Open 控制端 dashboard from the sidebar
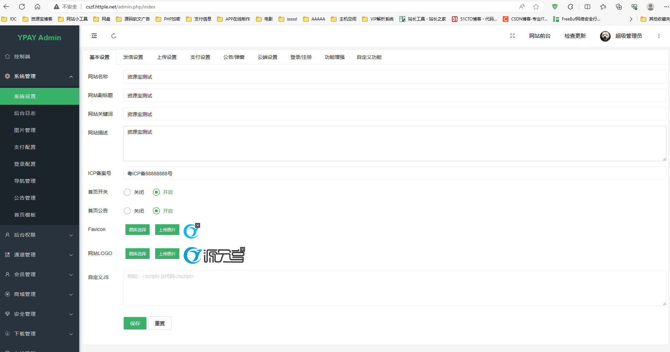This screenshot has width=670, height=352. [x=22, y=56]
